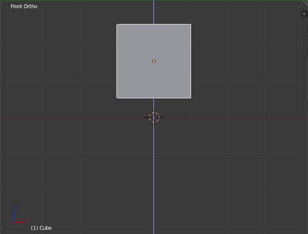
Task: Click the axis orientation gizmo in the corner
Action: [18, 216]
